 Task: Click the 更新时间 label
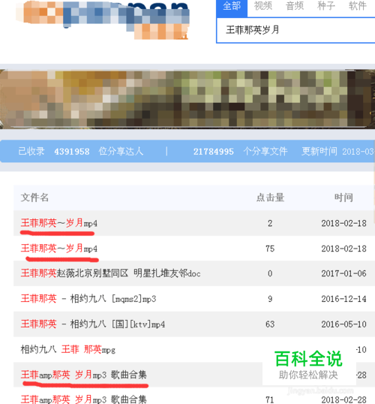tap(319, 151)
